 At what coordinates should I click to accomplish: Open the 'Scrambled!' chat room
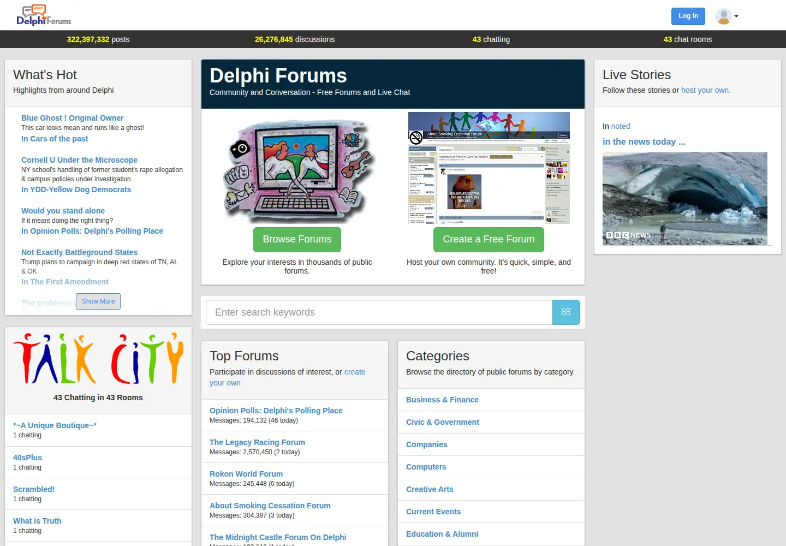point(34,489)
